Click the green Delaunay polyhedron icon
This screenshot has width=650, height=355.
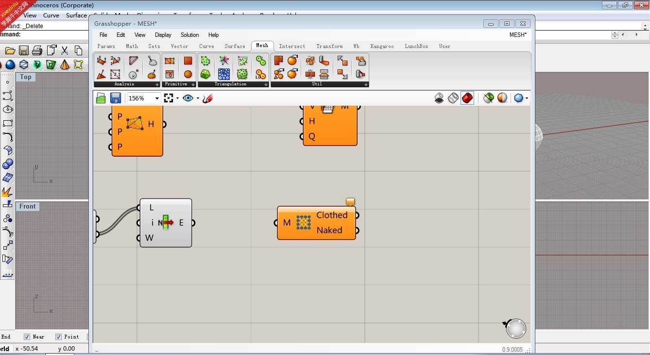[205, 74]
